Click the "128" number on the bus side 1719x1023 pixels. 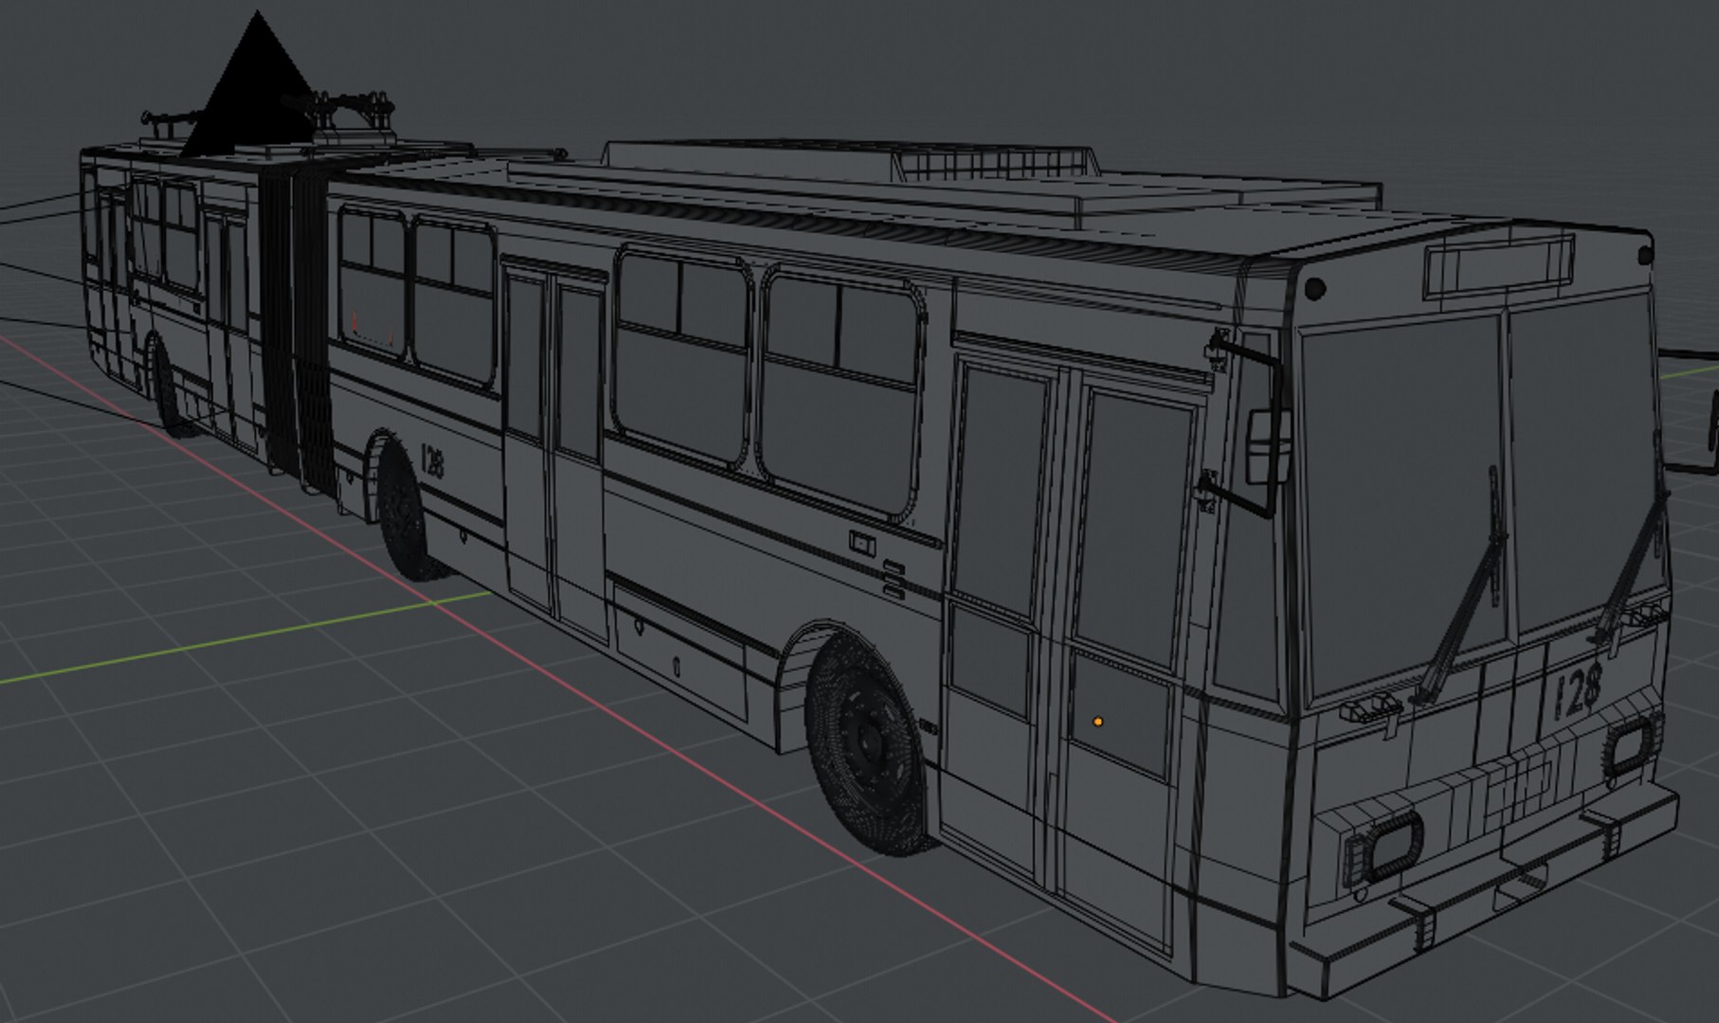coord(432,461)
